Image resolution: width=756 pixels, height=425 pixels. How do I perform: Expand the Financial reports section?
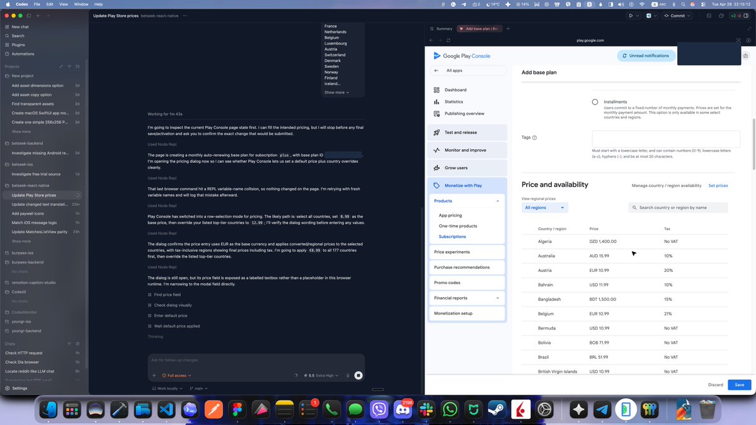(x=466, y=298)
